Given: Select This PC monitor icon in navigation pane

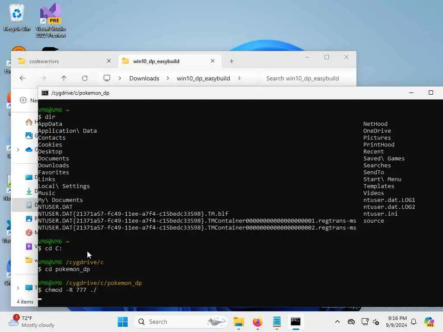Looking at the screenshot, I should [29, 288].
